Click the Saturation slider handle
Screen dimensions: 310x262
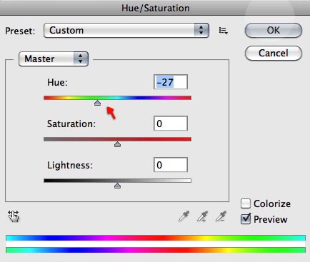pos(117,144)
